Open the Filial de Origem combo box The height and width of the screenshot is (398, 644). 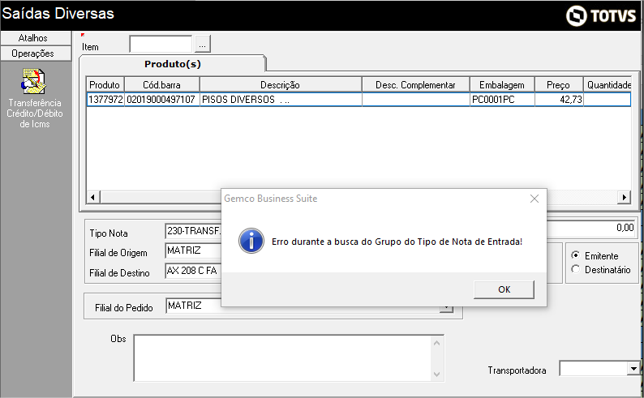coord(193,250)
